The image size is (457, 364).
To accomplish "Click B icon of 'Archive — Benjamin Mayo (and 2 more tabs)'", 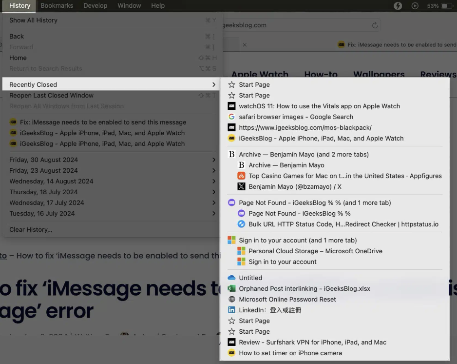I will pos(231,154).
